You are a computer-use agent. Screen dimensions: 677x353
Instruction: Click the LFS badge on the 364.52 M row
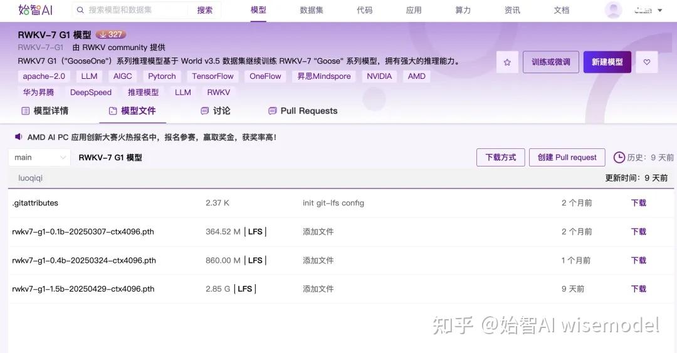click(x=255, y=232)
